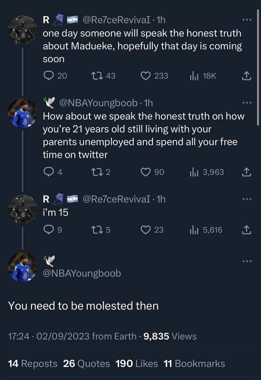This screenshot has width=261, height=380.
Task: Like the tweet with 90 likes
Action: [x=152, y=172]
